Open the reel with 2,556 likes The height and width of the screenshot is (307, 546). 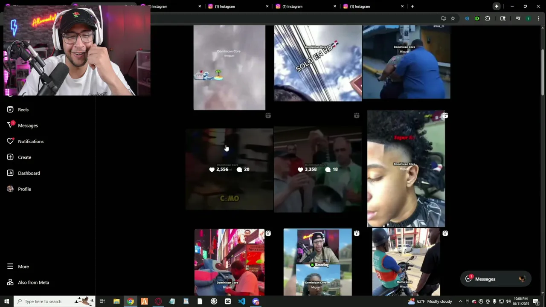coord(229,169)
